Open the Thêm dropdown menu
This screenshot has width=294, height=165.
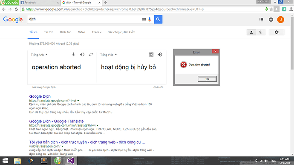97,32
